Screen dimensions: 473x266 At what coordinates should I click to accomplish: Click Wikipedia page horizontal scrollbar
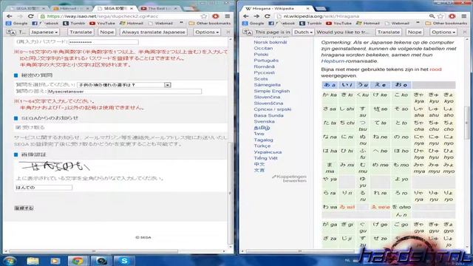click(x=300, y=251)
